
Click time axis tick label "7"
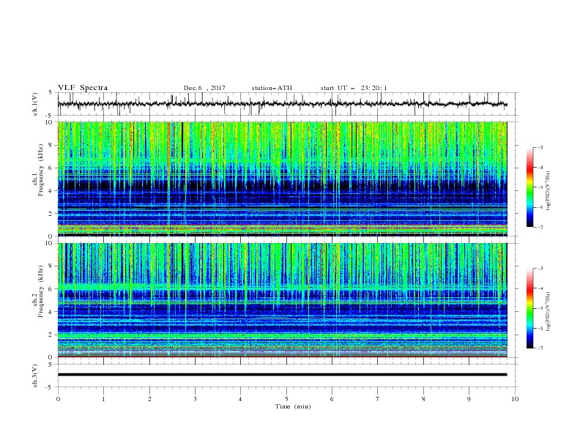(378, 399)
